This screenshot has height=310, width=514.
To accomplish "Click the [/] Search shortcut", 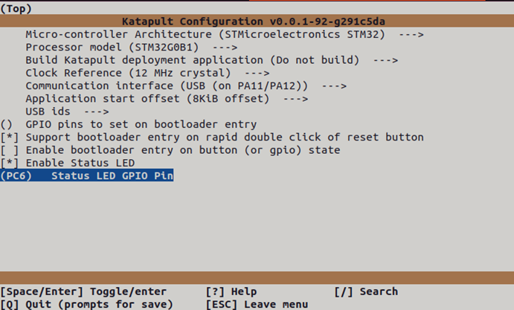I will point(366,291).
